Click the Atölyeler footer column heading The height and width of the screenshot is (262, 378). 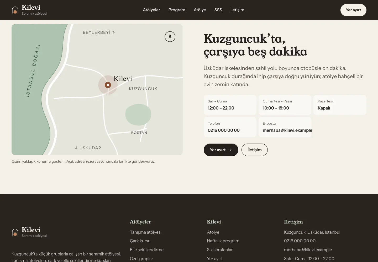click(x=140, y=222)
